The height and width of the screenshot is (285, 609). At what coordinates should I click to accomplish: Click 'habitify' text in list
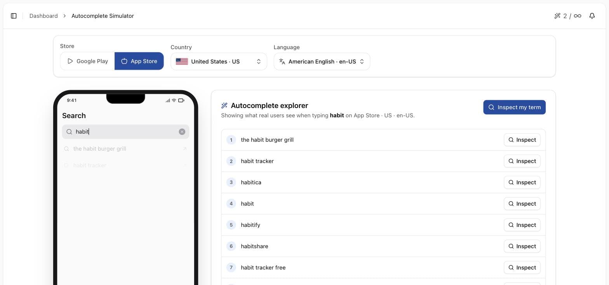point(251,225)
